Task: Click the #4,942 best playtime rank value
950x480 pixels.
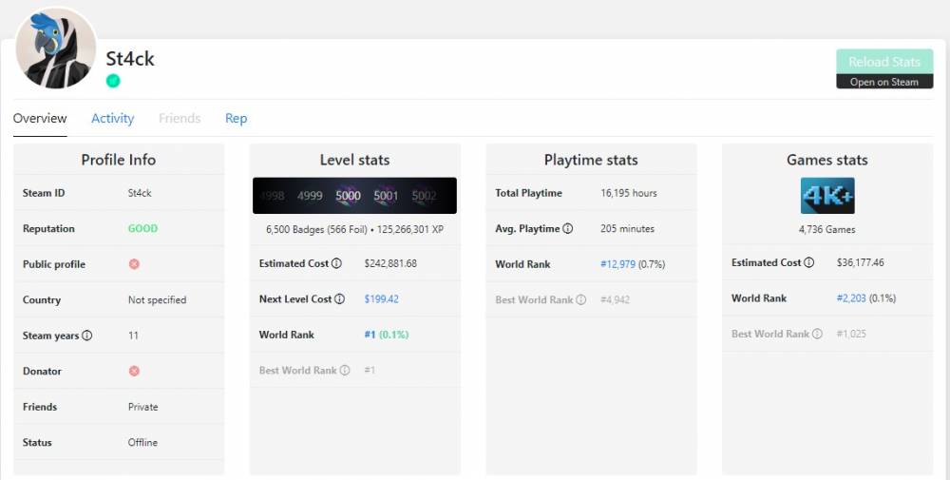Action: (615, 299)
